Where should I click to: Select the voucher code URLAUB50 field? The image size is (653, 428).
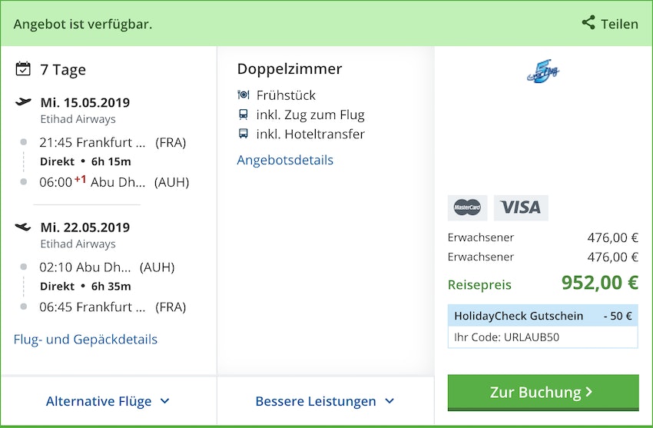(542, 337)
